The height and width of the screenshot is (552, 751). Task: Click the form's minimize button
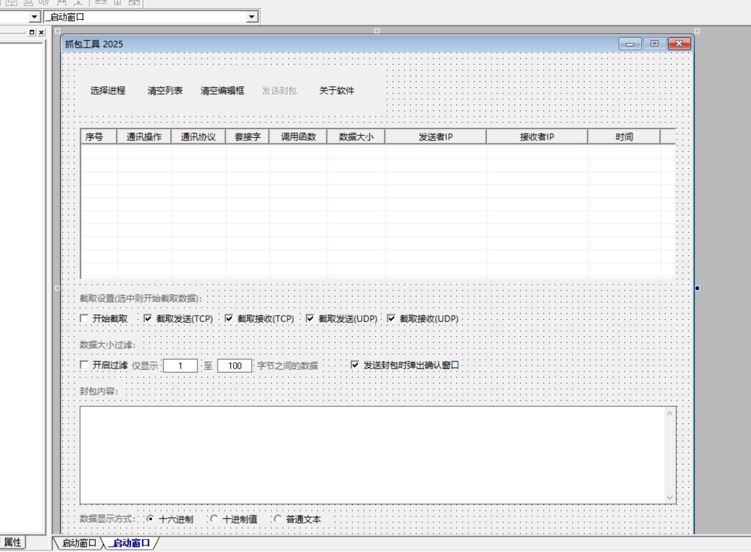(x=630, y=44)
